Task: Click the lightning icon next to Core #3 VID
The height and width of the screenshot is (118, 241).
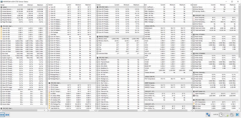Action: click(x=1, y=35)
